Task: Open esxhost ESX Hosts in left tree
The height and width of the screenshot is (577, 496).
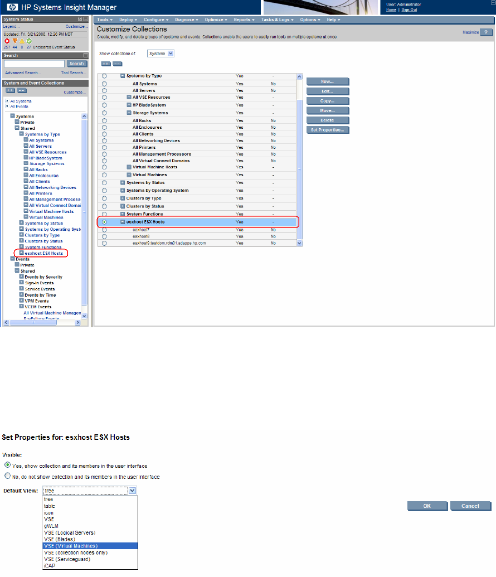Action: tap(44, 253)
